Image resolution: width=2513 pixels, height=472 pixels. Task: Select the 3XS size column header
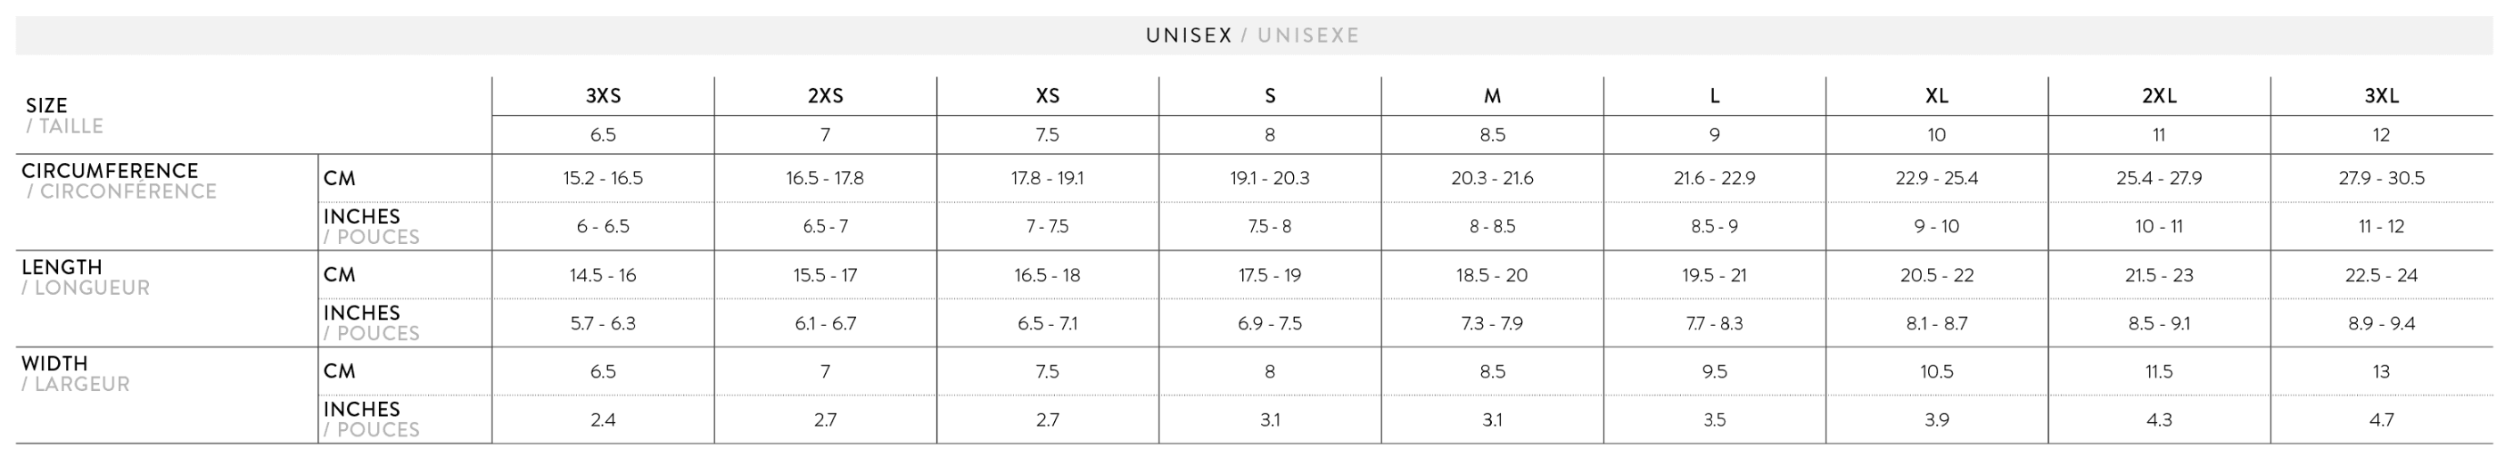pyautogui.click(x=603, y=95)
